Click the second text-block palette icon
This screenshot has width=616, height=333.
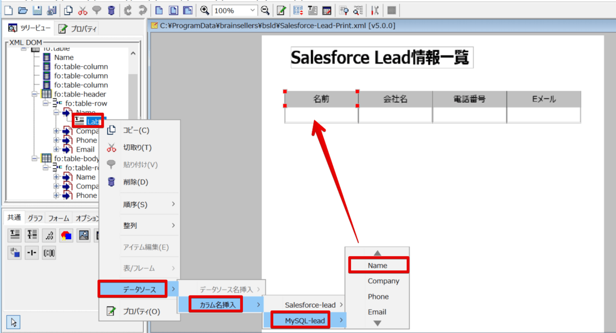pos(32,235)
